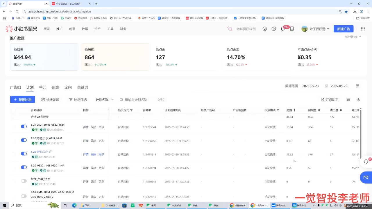Open the notification bell with 99+ badge
This screenshot has width=372, height=209.
tap(282, 29)
